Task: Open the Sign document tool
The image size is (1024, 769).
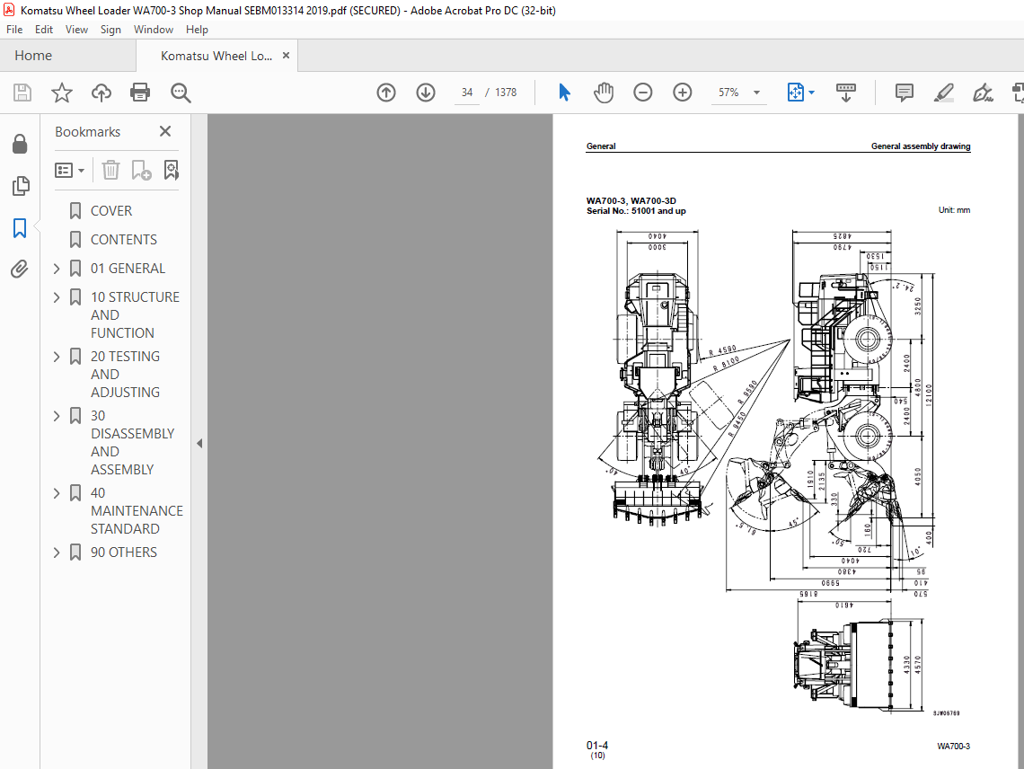Action: 983,93
